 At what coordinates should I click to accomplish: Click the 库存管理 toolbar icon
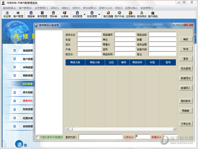coord(42,15)
